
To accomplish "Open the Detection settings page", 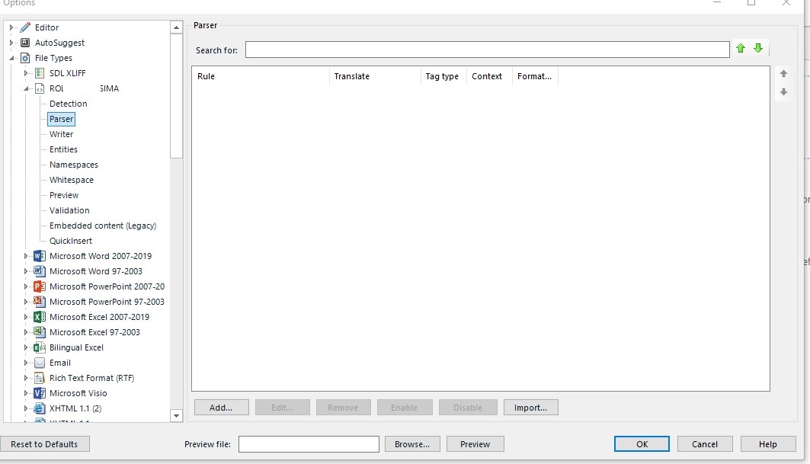I will point(69,104).
